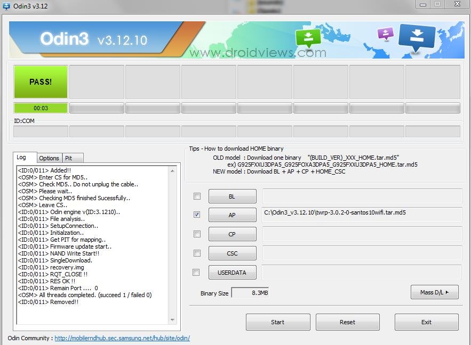Click the 'RQT_CLOSE !!' log line
The height and width of the screenshot is (345, 471).
click(x=53, y=274)
